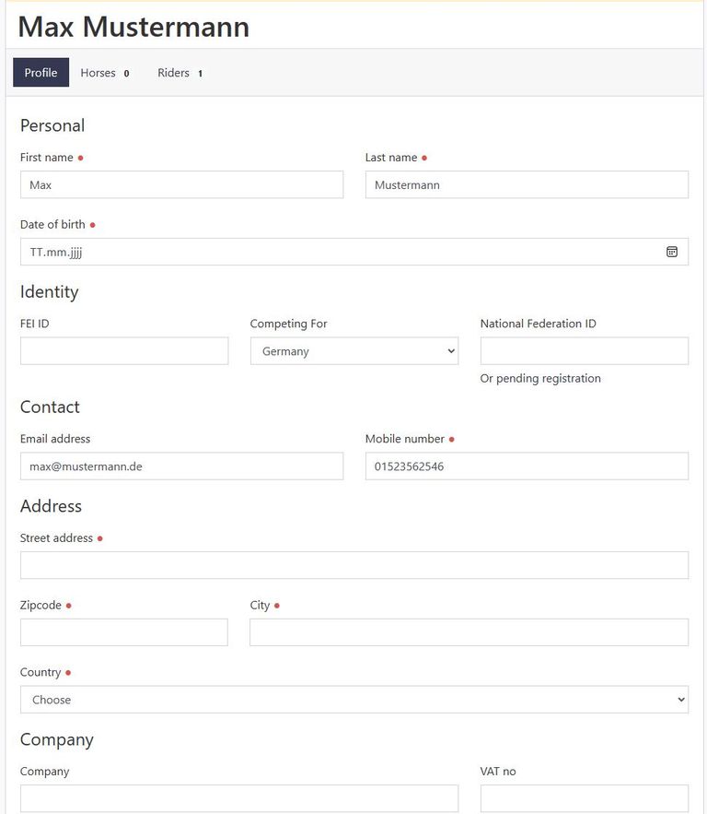Open the Country Choose dropdown
707x814 pixels.
point(354,700)
